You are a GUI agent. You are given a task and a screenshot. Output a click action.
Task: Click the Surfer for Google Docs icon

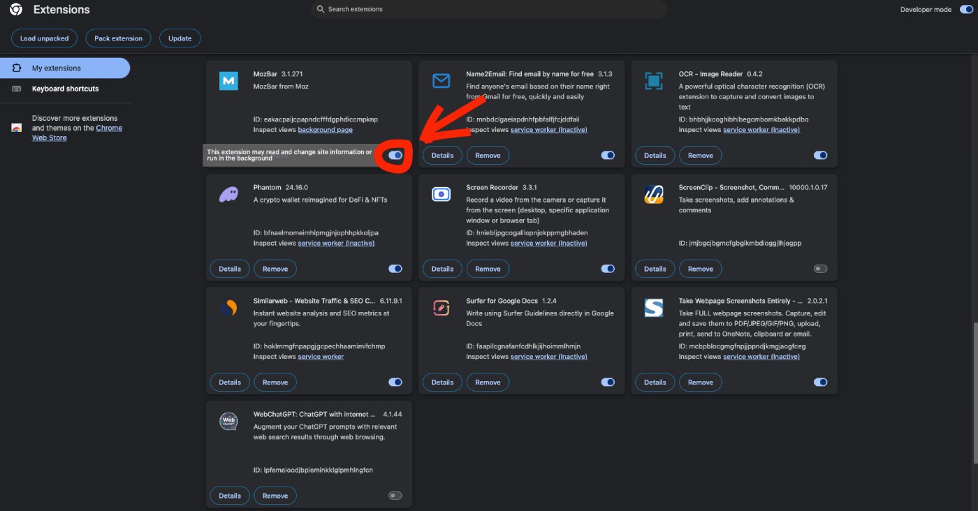coord(441,307)
